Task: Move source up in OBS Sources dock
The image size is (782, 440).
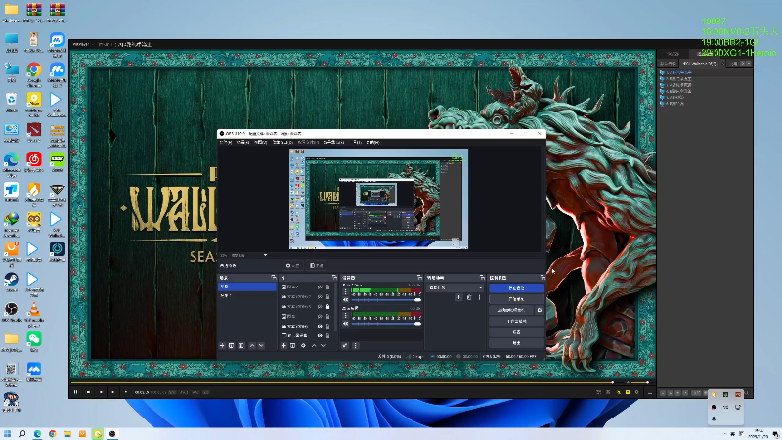Action: [314, 346]
